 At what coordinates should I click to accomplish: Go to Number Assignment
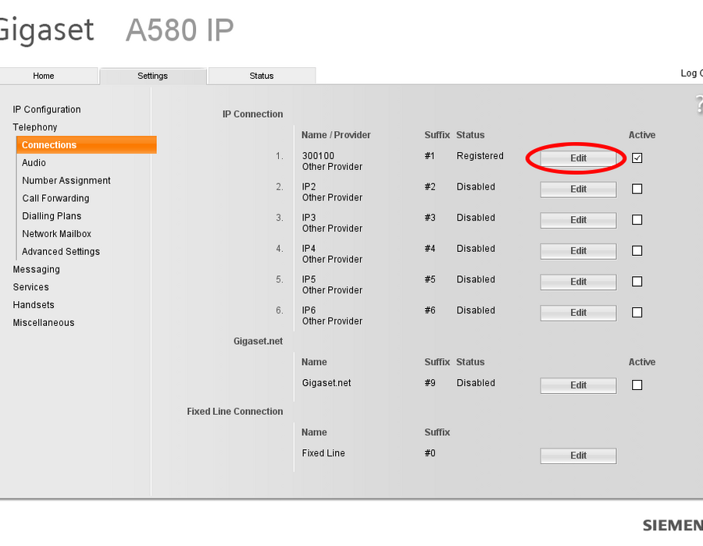click(66, 180)
